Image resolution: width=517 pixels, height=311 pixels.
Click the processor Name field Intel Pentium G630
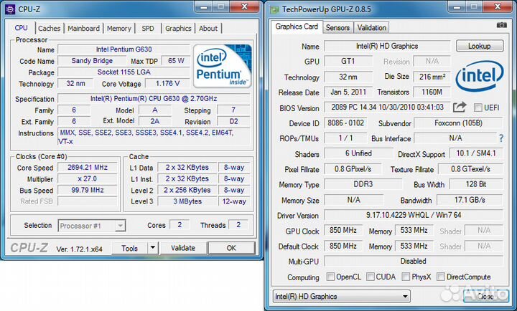124,49
